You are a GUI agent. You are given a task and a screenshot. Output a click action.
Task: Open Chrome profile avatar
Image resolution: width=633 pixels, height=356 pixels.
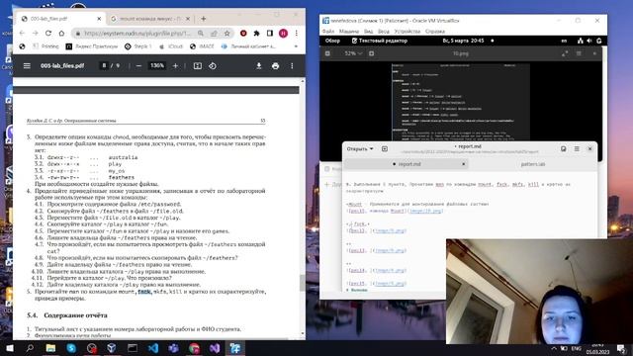click(283, 33)
